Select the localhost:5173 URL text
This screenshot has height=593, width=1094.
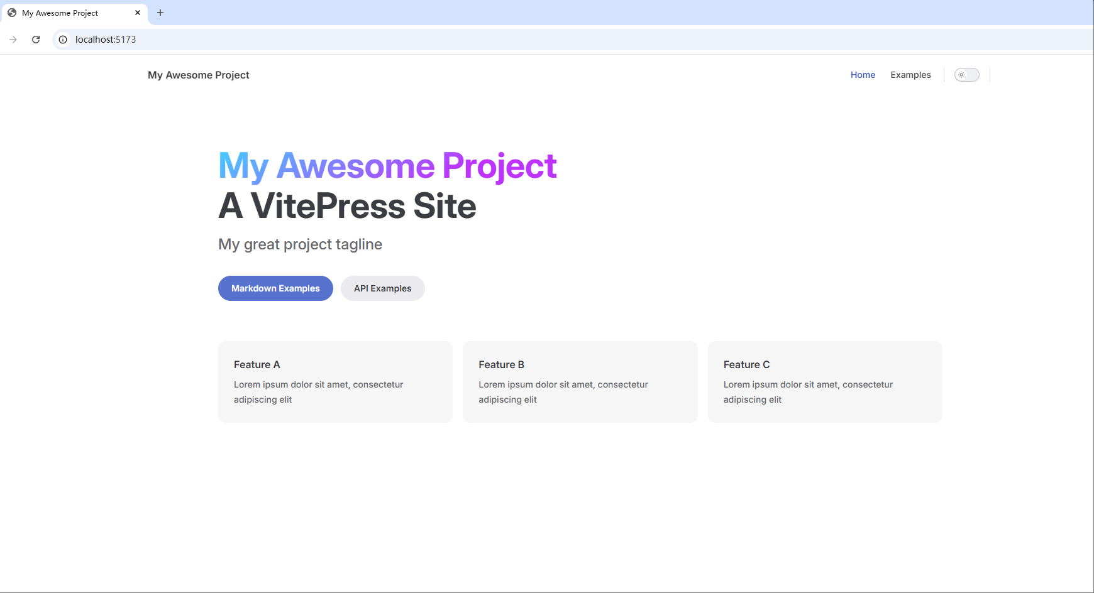105,39
